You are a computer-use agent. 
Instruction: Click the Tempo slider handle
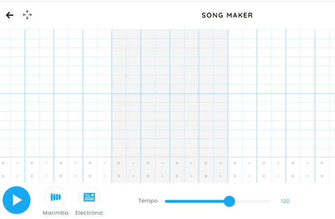coord(229,201)
